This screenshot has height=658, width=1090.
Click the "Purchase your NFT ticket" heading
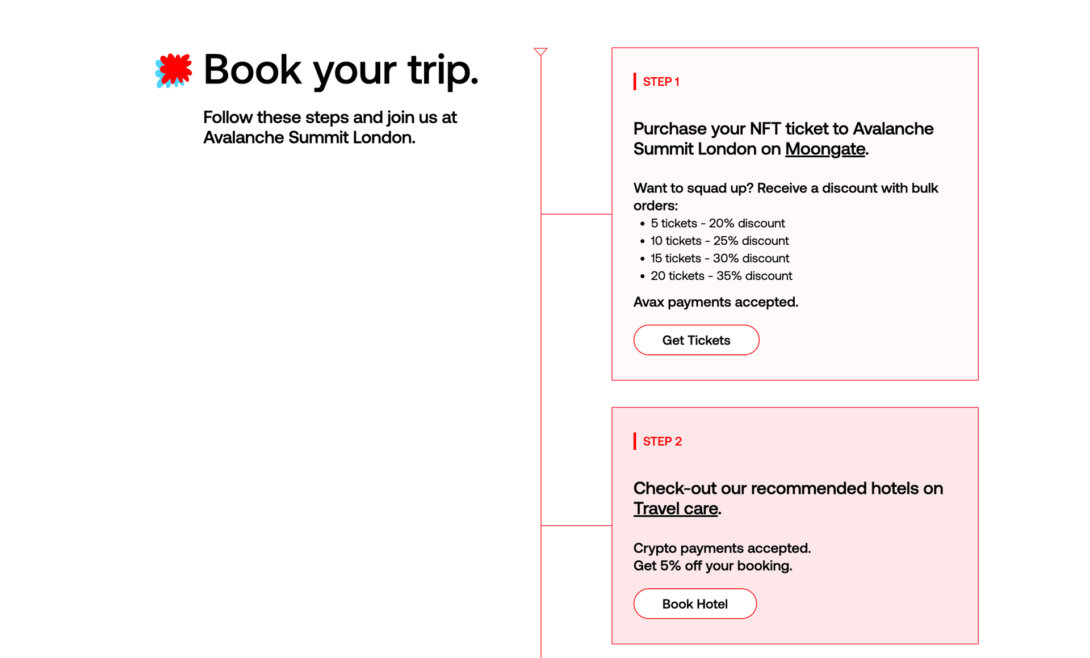[783, 139]
